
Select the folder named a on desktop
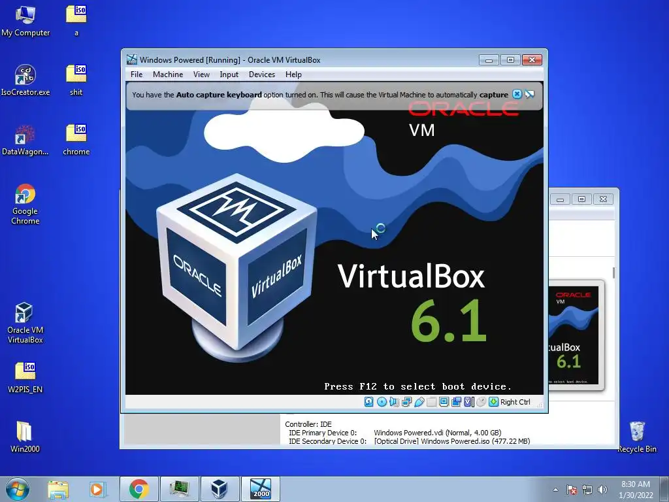(76, 20)
